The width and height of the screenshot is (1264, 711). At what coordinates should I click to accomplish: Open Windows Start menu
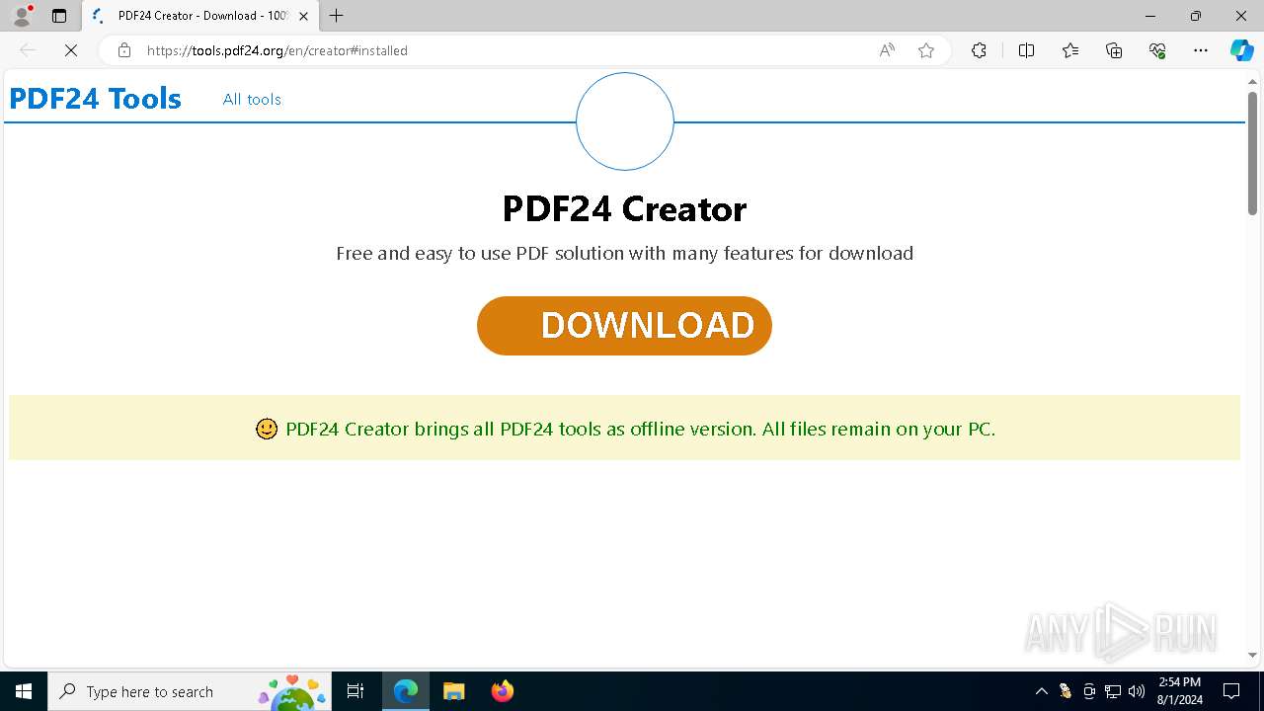coord(24,691)
